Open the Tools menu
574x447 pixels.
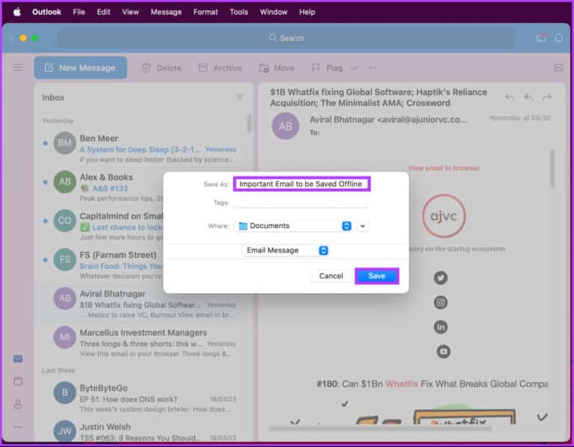point(238,12)
